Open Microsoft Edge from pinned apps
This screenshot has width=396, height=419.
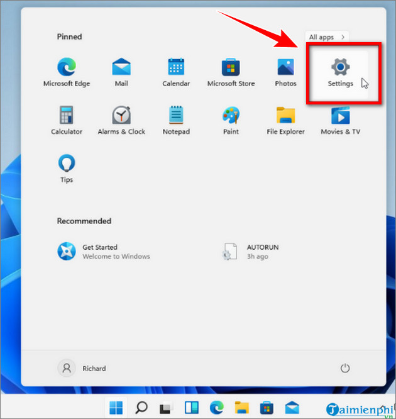pyautogui.click(x=67, y=72)
